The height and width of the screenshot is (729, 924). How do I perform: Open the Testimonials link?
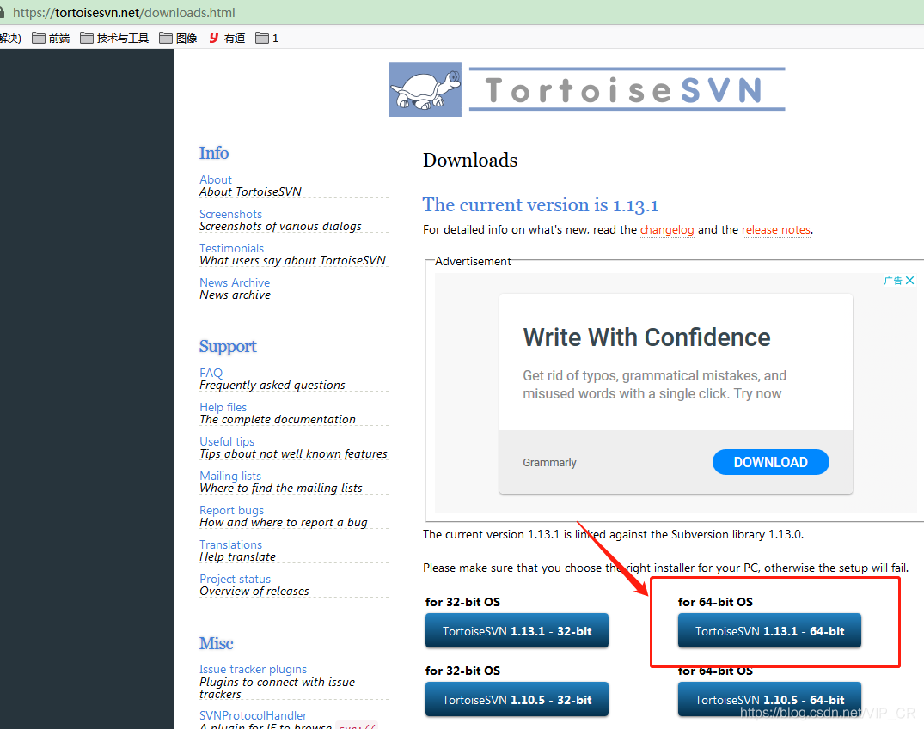tap(231, 248)
